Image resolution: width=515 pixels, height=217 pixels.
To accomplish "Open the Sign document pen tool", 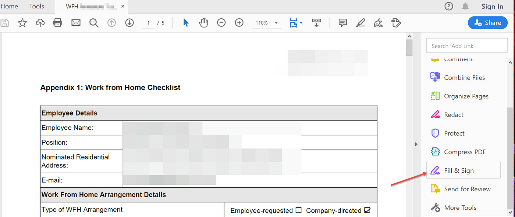I will [x=378, y=23].
